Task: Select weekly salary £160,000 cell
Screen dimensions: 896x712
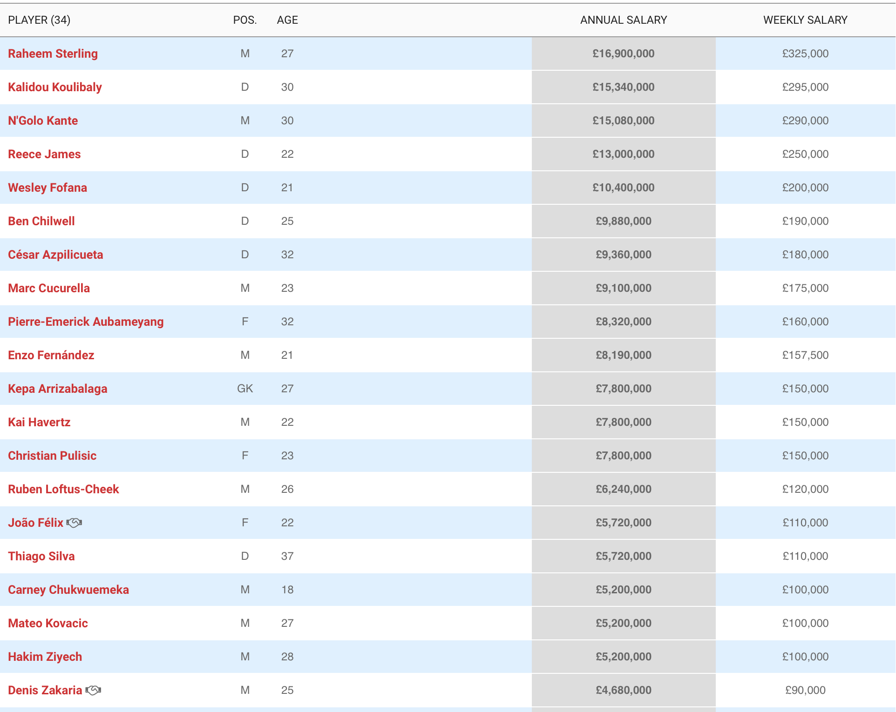Action: (805, 322)
